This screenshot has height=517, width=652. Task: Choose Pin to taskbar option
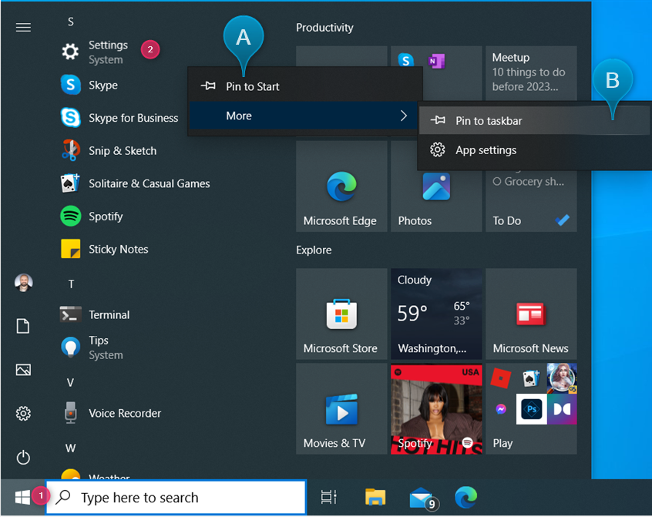pos(535,120)
